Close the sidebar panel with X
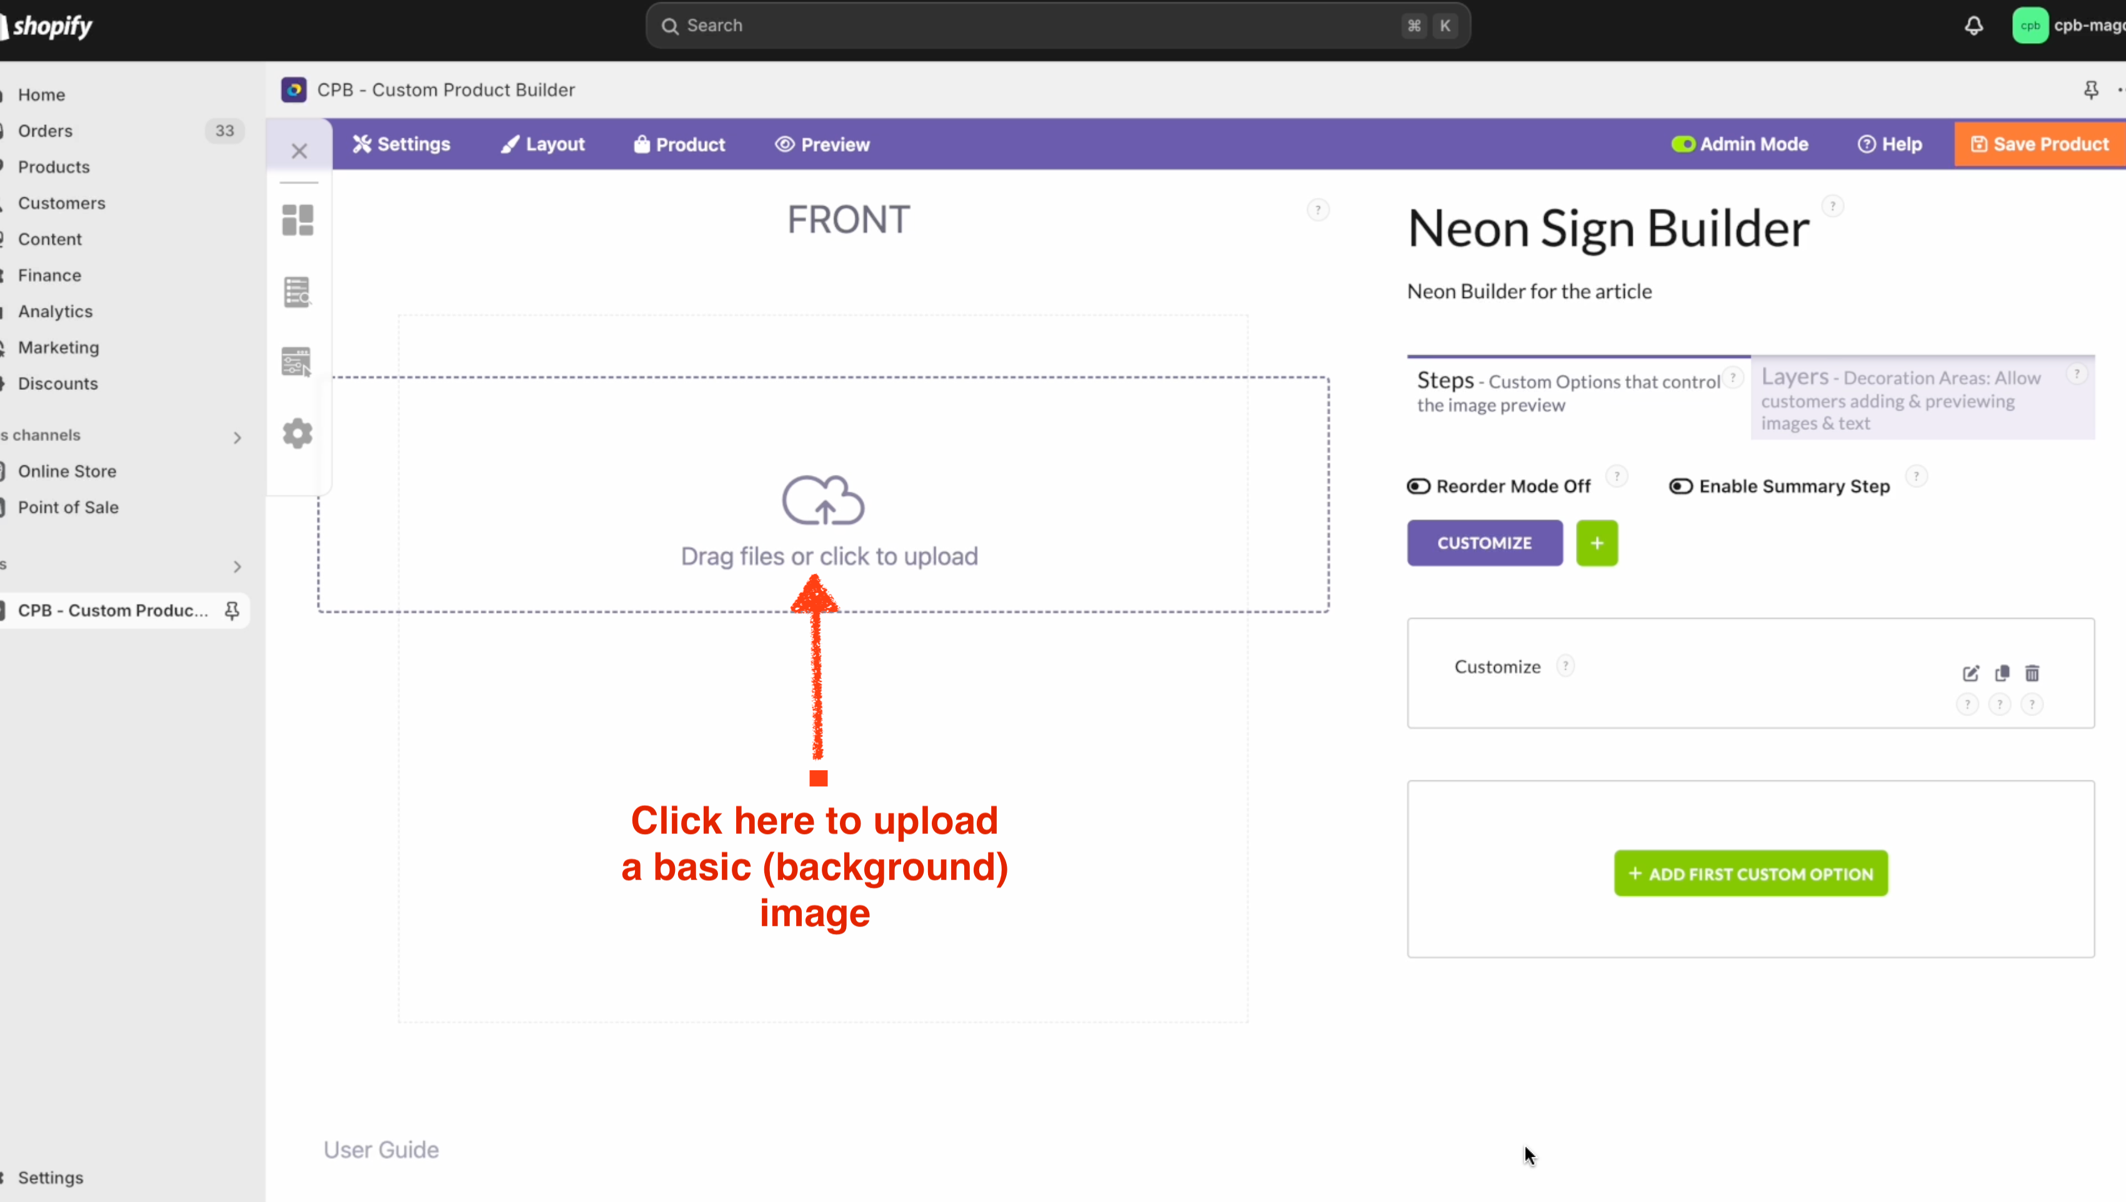 tap(299, 151)
